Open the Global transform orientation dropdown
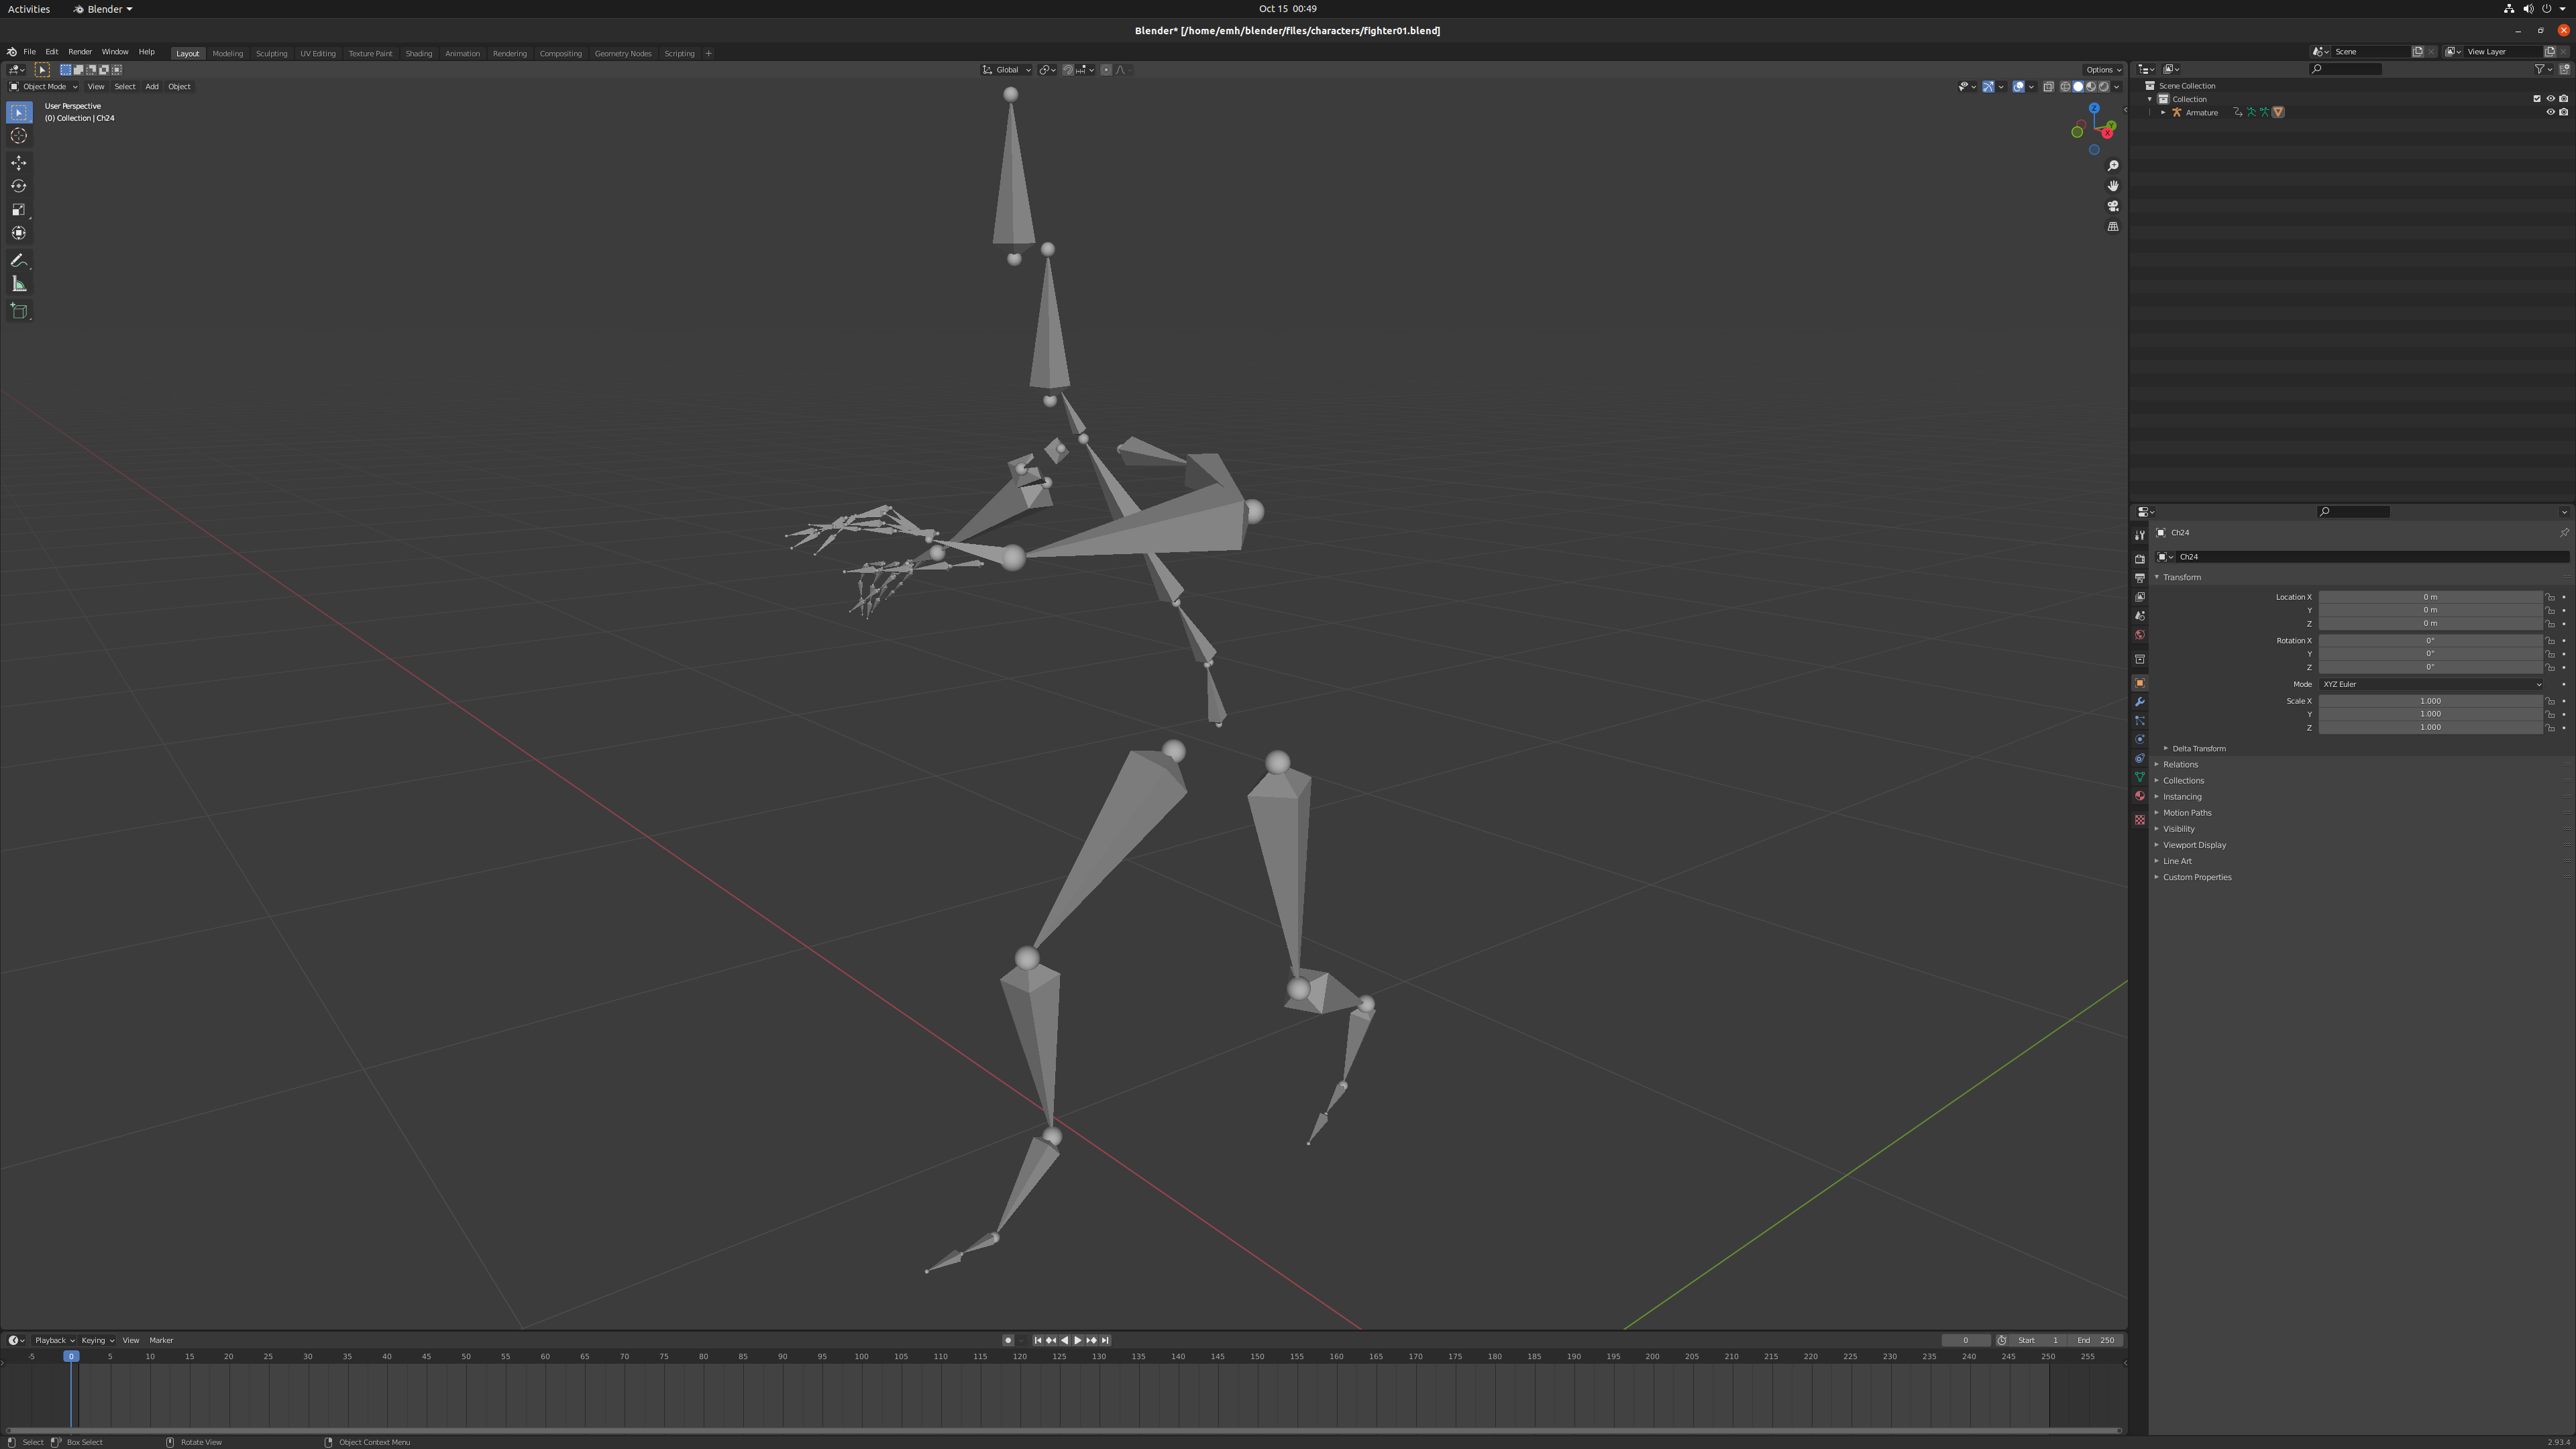 coord(1006,70)
